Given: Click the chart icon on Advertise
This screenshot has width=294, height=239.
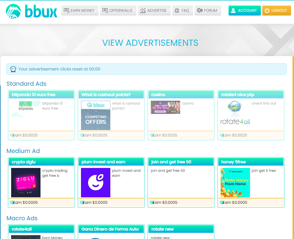Looking at the screenshot, I should coord(143,11).
